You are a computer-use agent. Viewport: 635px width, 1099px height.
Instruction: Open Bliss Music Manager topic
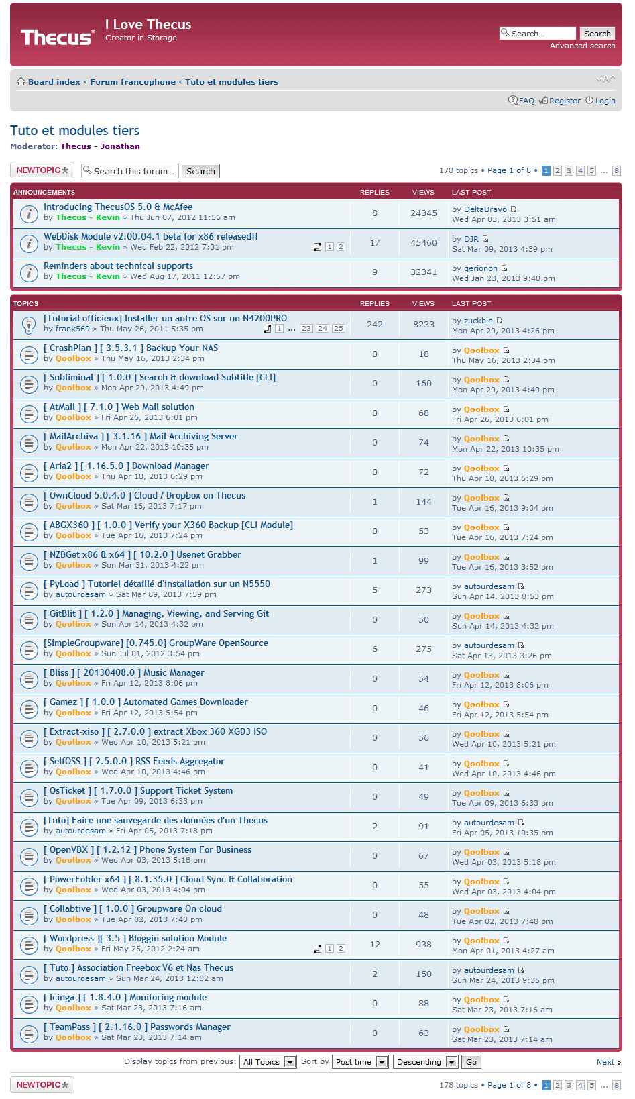124,673
